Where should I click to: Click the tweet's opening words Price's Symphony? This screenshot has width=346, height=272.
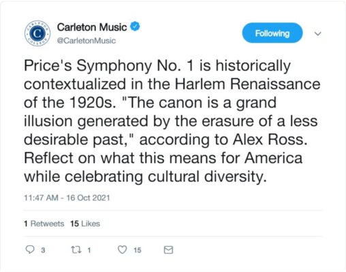click(88, 65)
